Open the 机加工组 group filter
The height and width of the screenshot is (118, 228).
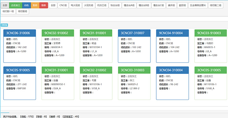pos(102,5)
